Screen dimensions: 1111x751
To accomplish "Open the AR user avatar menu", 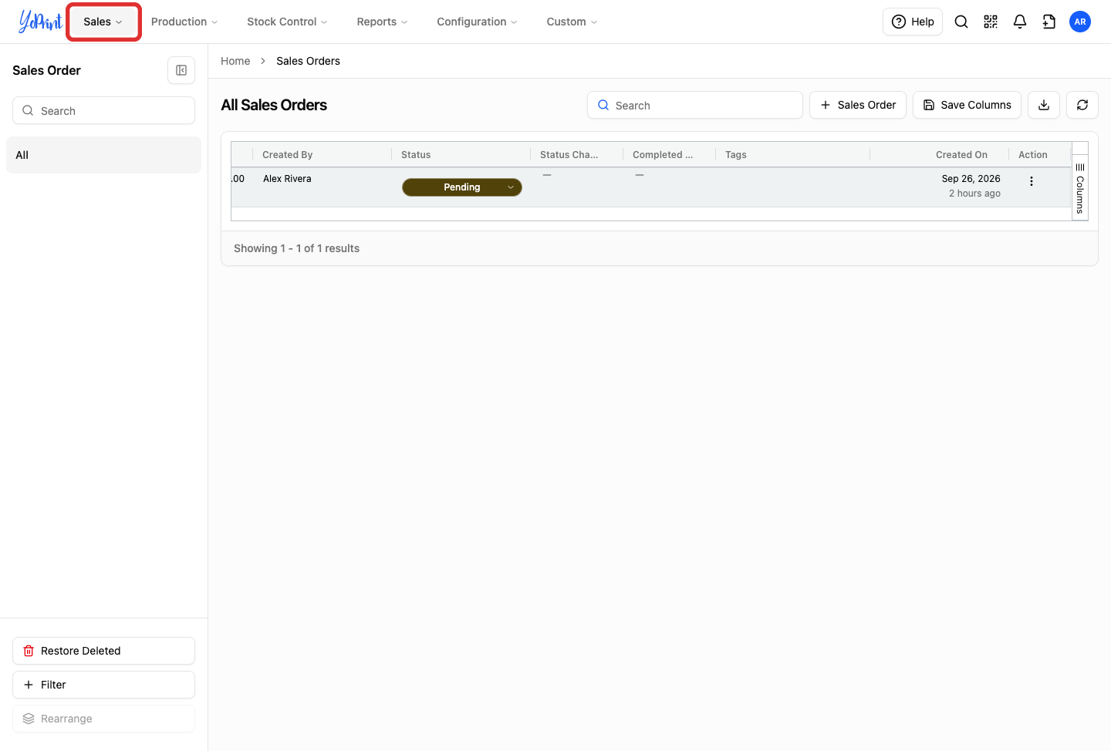I will coord(1080,22).
